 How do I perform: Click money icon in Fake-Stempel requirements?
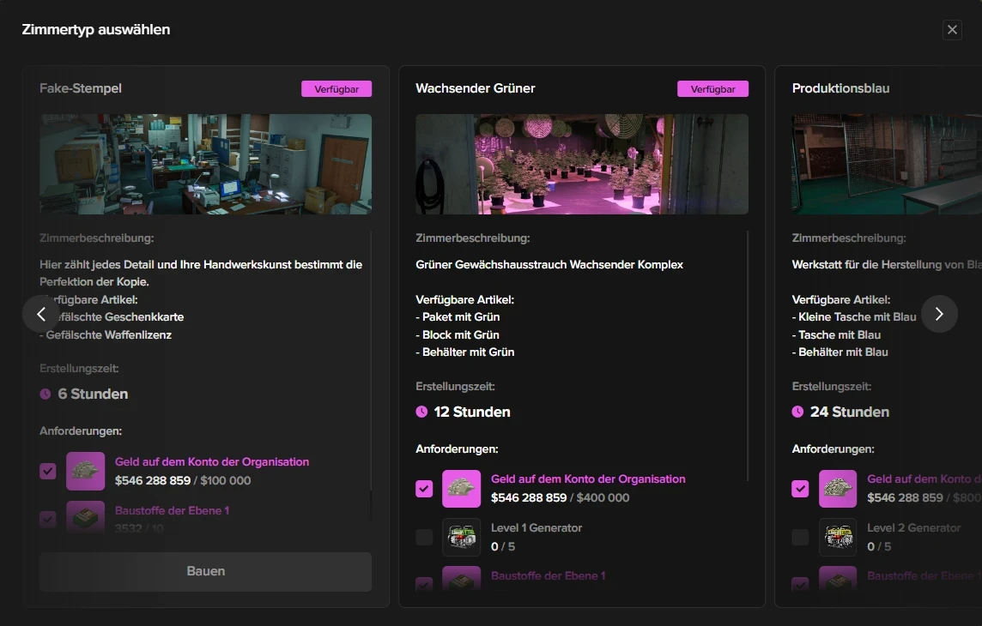[85, 471]
